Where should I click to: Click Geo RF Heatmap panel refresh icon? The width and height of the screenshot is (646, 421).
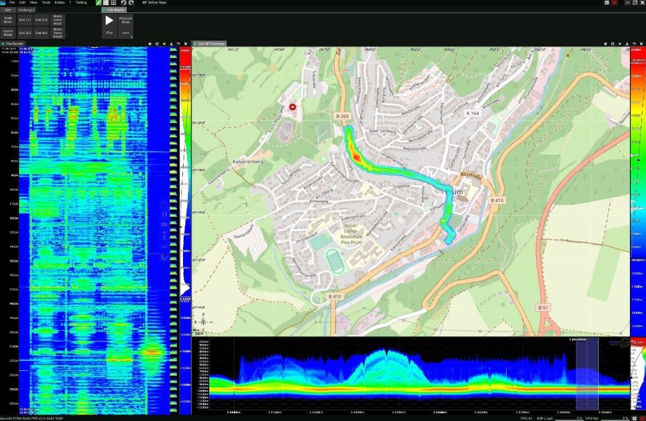(613, 44)
